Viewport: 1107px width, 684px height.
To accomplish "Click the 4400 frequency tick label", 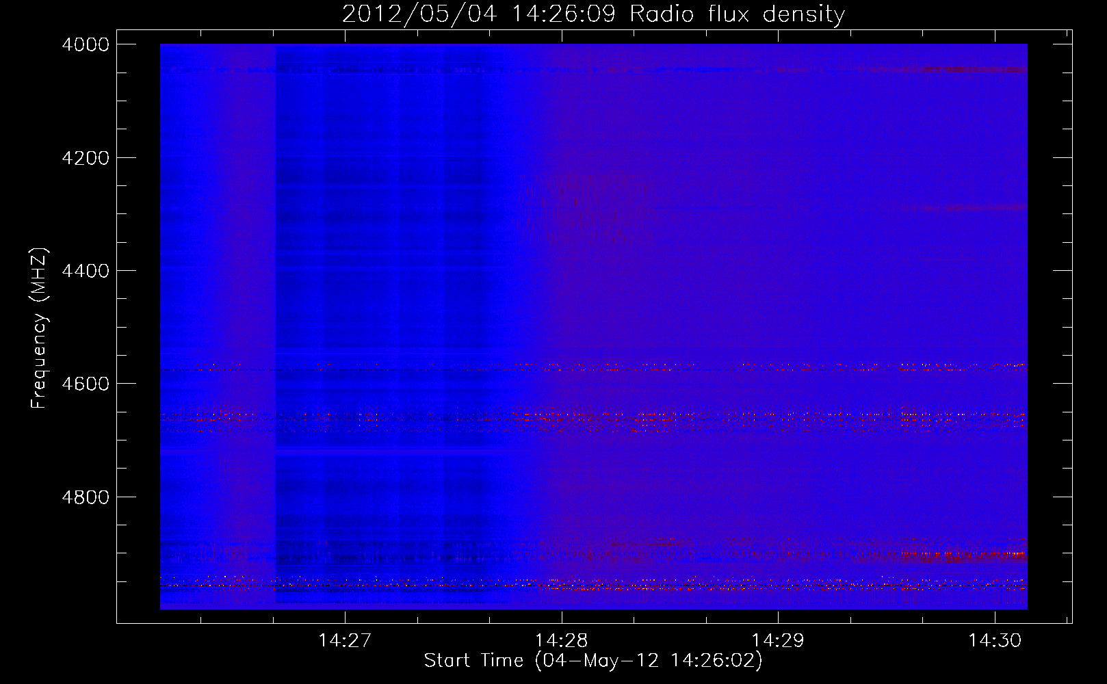I will 86,271.
